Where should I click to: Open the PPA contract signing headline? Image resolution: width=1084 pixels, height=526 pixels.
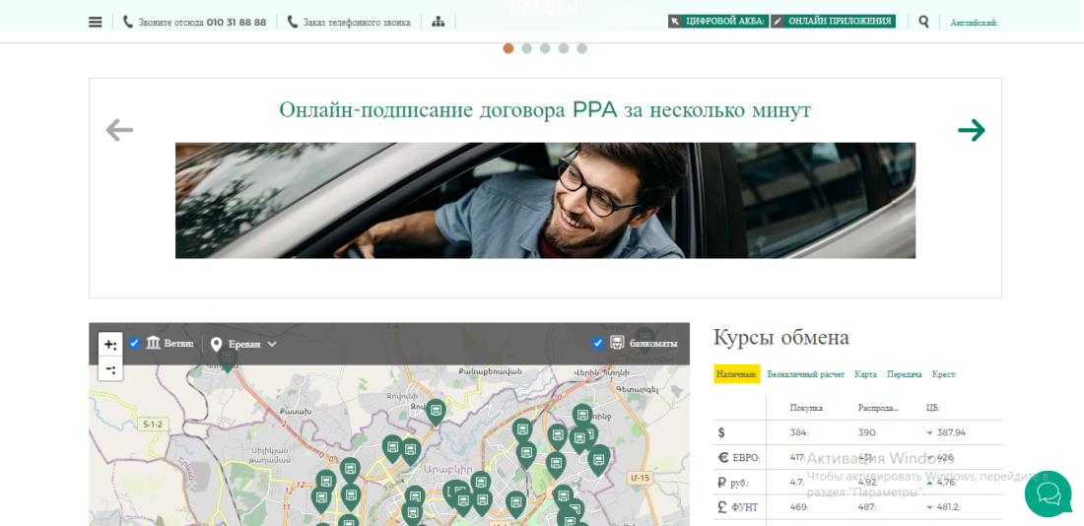point(545,110)
